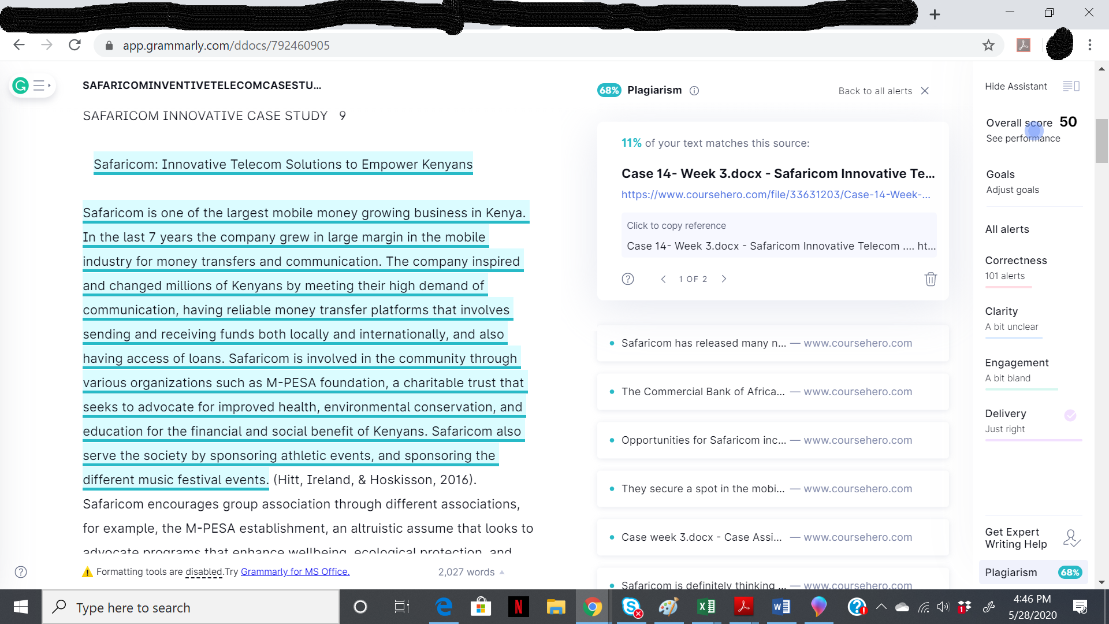1109x624 pixels.
Task: Open Cortana from the taskbar
Action: (x=360, y=607)
